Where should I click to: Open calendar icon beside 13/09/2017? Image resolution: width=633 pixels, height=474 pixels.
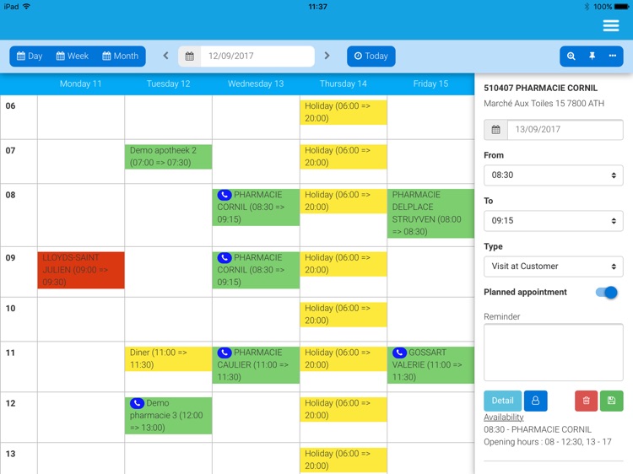495,130
